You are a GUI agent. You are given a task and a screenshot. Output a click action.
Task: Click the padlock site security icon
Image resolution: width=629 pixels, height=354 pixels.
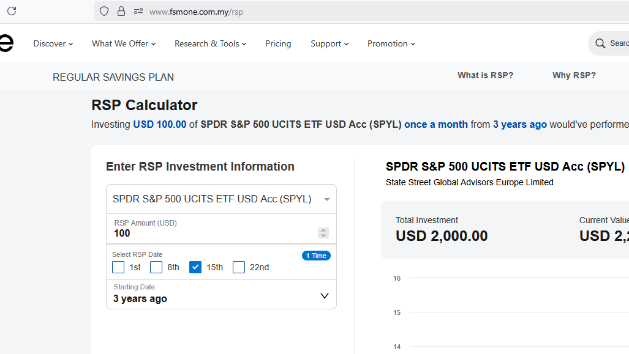point(121,11)
